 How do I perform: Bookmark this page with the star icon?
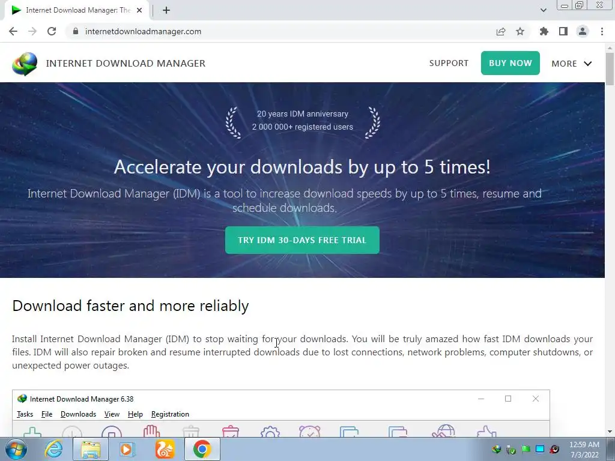tap(520, 31)
